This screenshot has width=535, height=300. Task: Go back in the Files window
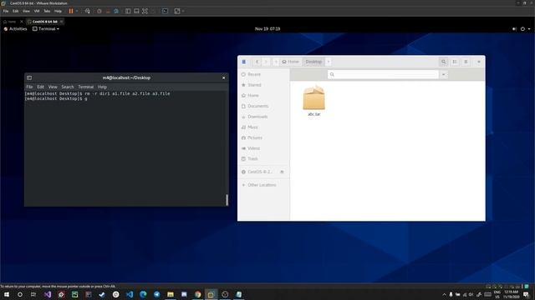click(257, 62)
